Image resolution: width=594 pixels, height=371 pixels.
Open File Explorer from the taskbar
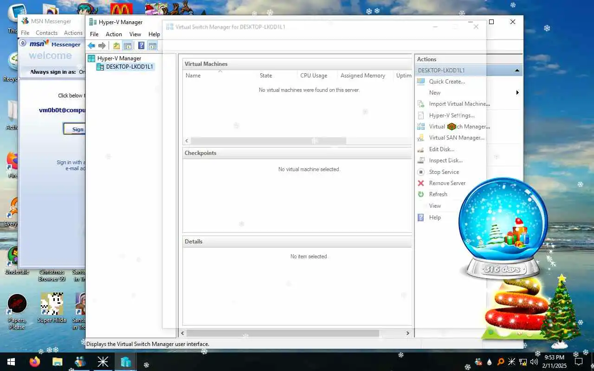coord(57,362)
